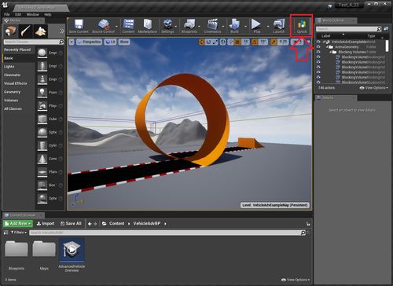The width and height of the screenshot is (393, 286).
Task: Open the Perspective viewport dropdown
Action: (89, 42)
